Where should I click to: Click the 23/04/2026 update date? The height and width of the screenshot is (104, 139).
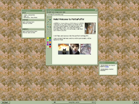[x=104, y=69]
